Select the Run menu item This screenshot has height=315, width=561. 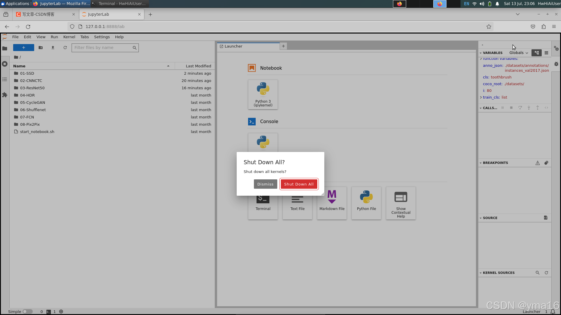tap(54, 36)
